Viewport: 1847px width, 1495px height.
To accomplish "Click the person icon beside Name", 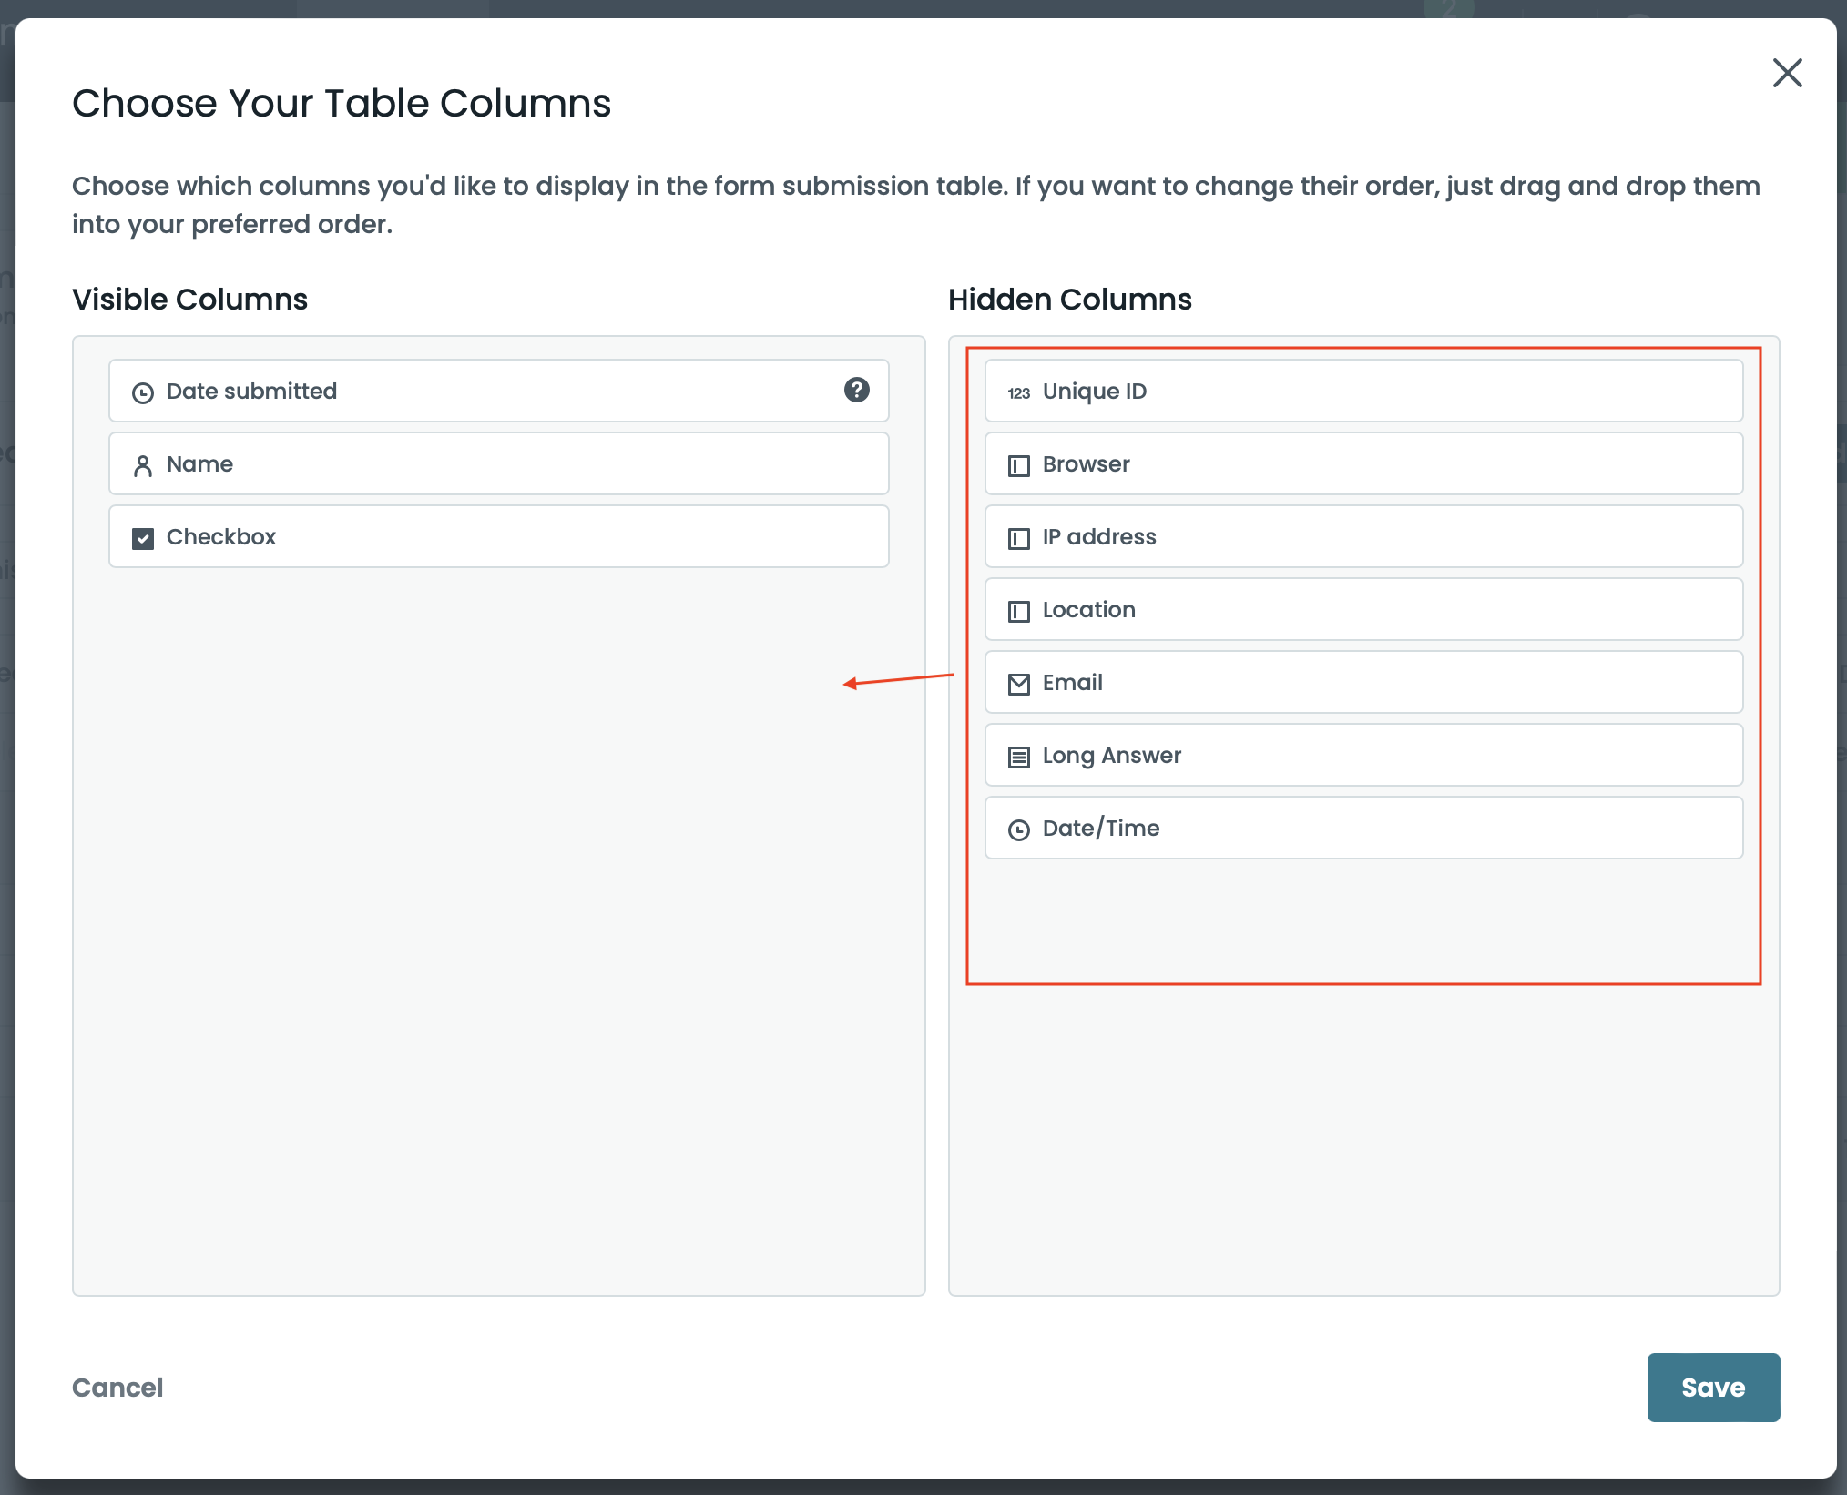I will [x=143, y=465].
